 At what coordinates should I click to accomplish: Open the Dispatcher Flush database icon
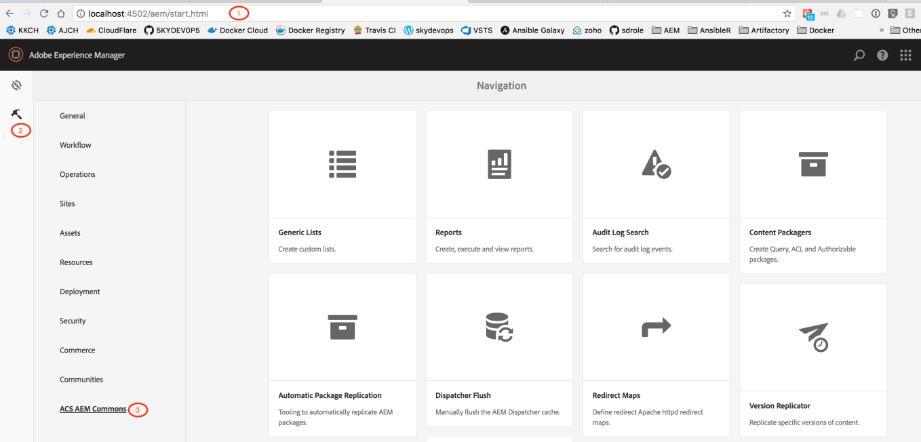click(499, 327)
